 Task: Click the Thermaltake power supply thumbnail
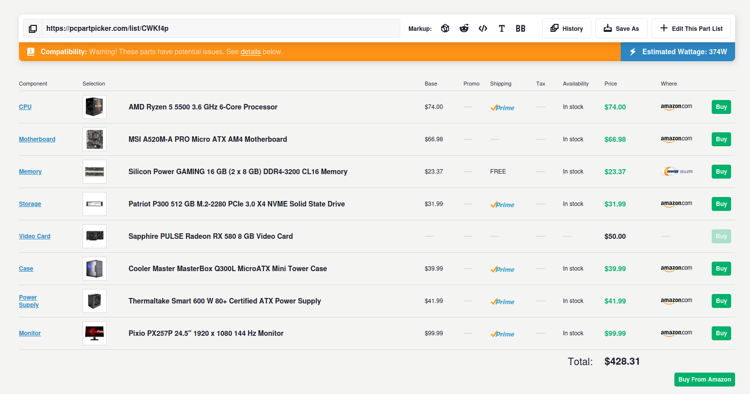(x=94, y=301)
